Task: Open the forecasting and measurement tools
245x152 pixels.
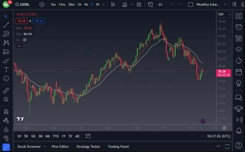Action: click(x=6, y=52)
